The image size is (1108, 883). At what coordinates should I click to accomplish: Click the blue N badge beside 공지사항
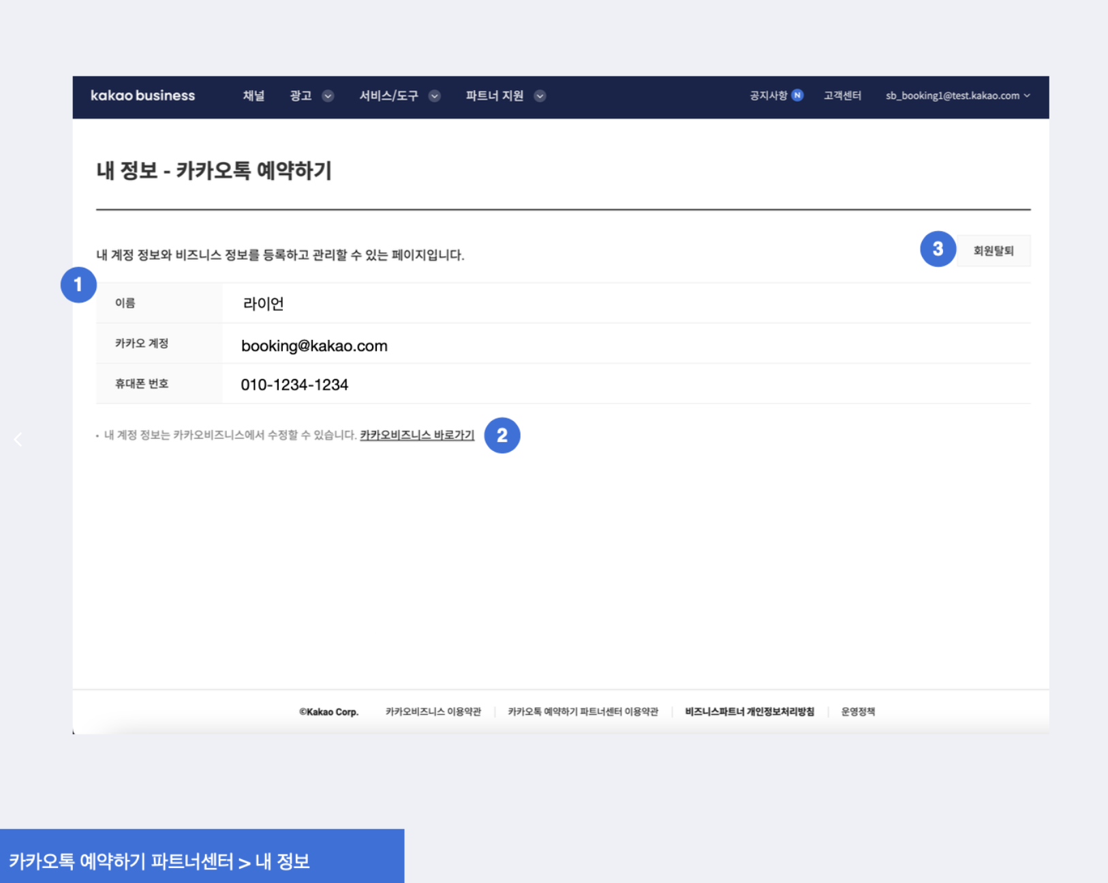[x=797, y=95]
